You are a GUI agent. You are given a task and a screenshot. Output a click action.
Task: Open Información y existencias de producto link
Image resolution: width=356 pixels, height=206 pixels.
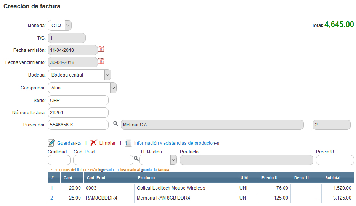(173, 143)
